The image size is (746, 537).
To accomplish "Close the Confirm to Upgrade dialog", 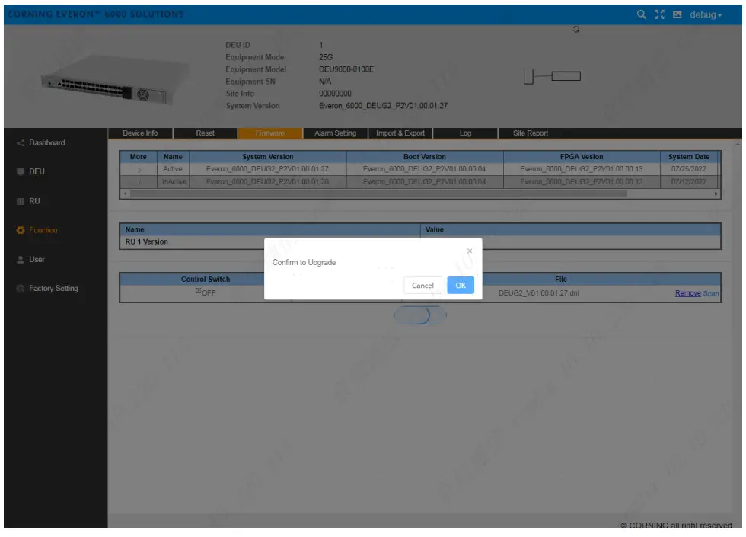I will point(470,251).
